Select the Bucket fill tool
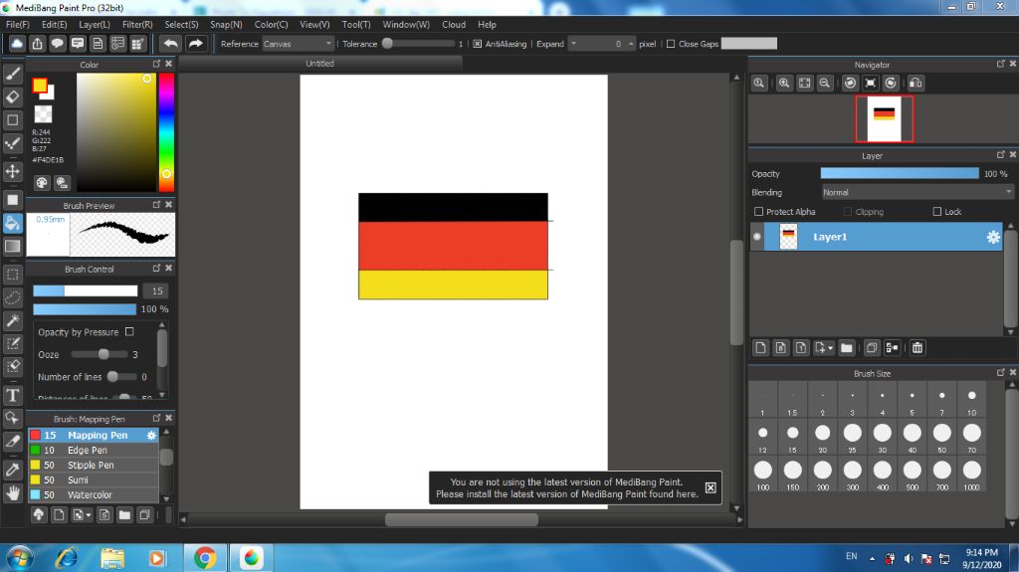Image resolution: width=1019 pixels, height=572 pixels. (12, 223)
